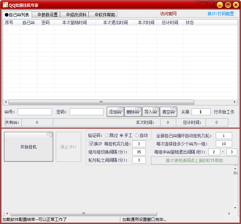Select 跳过 captcha option

tap(107, 135)
